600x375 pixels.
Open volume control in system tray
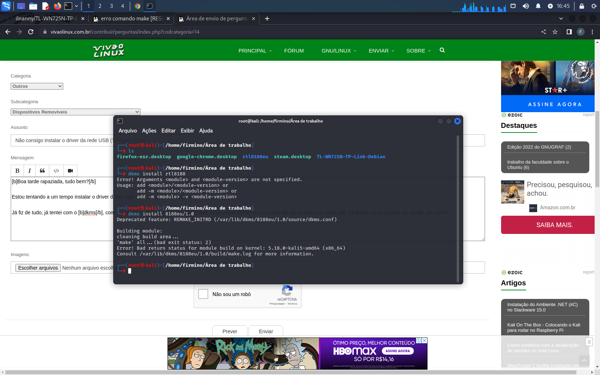click(526, 6)
